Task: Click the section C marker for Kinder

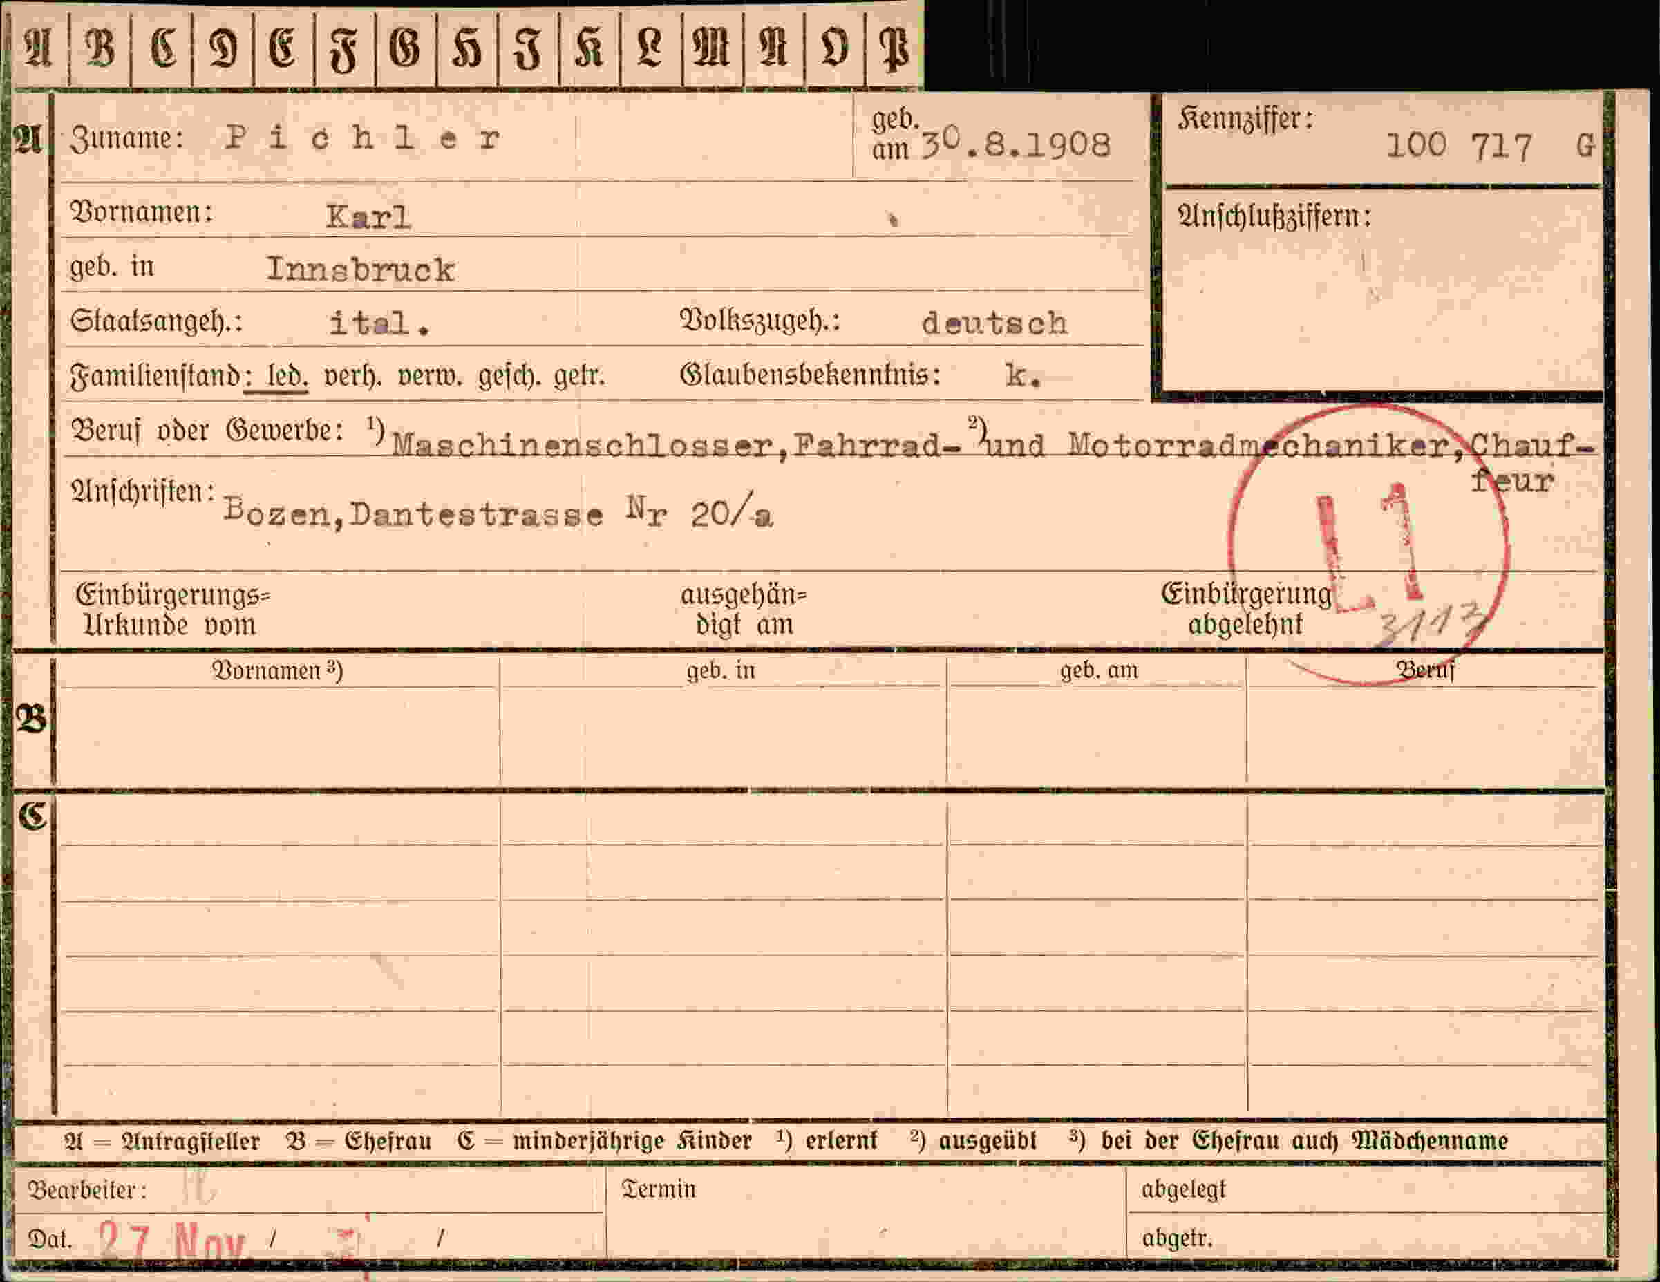Action: click(32, 817)
